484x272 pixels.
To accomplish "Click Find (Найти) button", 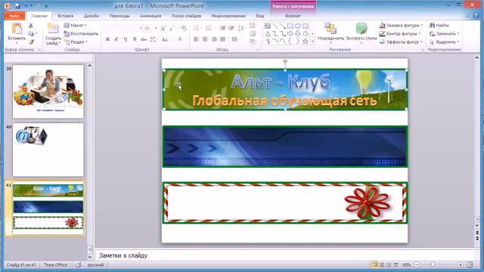I will [x=439, y=25].
